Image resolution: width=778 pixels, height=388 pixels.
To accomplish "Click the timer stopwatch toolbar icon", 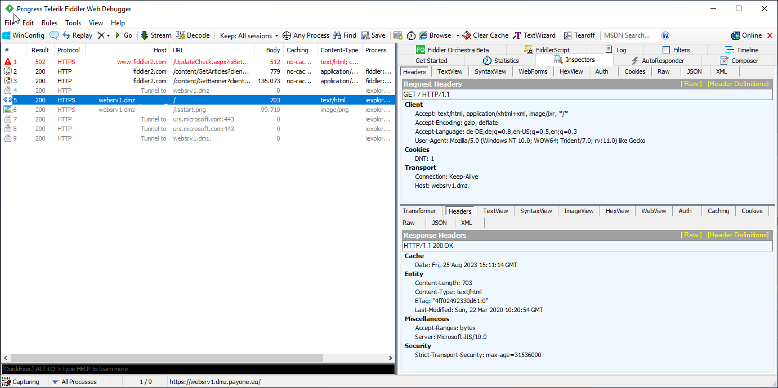I will point(411,35).
